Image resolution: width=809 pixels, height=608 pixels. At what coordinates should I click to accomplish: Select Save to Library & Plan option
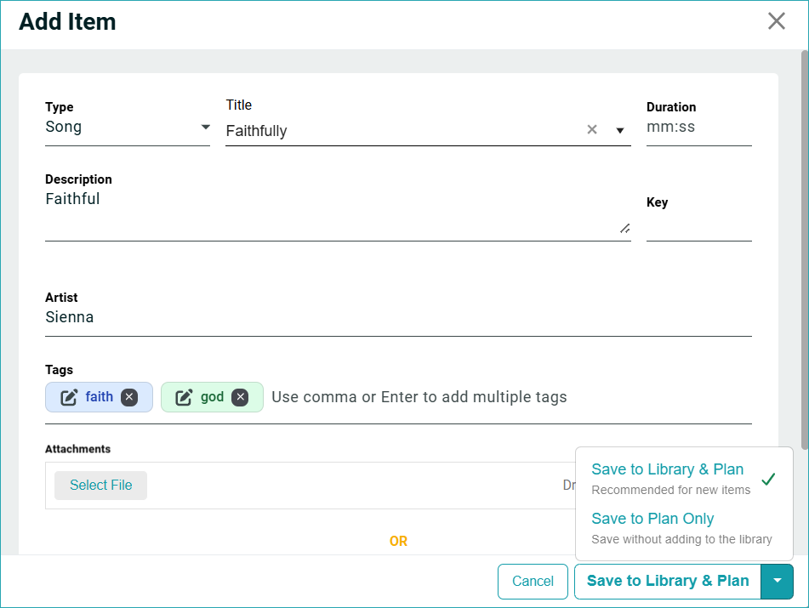click(668, 470)
